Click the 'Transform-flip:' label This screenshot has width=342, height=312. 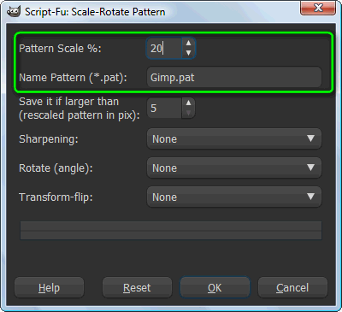click(x=56, y=197)
